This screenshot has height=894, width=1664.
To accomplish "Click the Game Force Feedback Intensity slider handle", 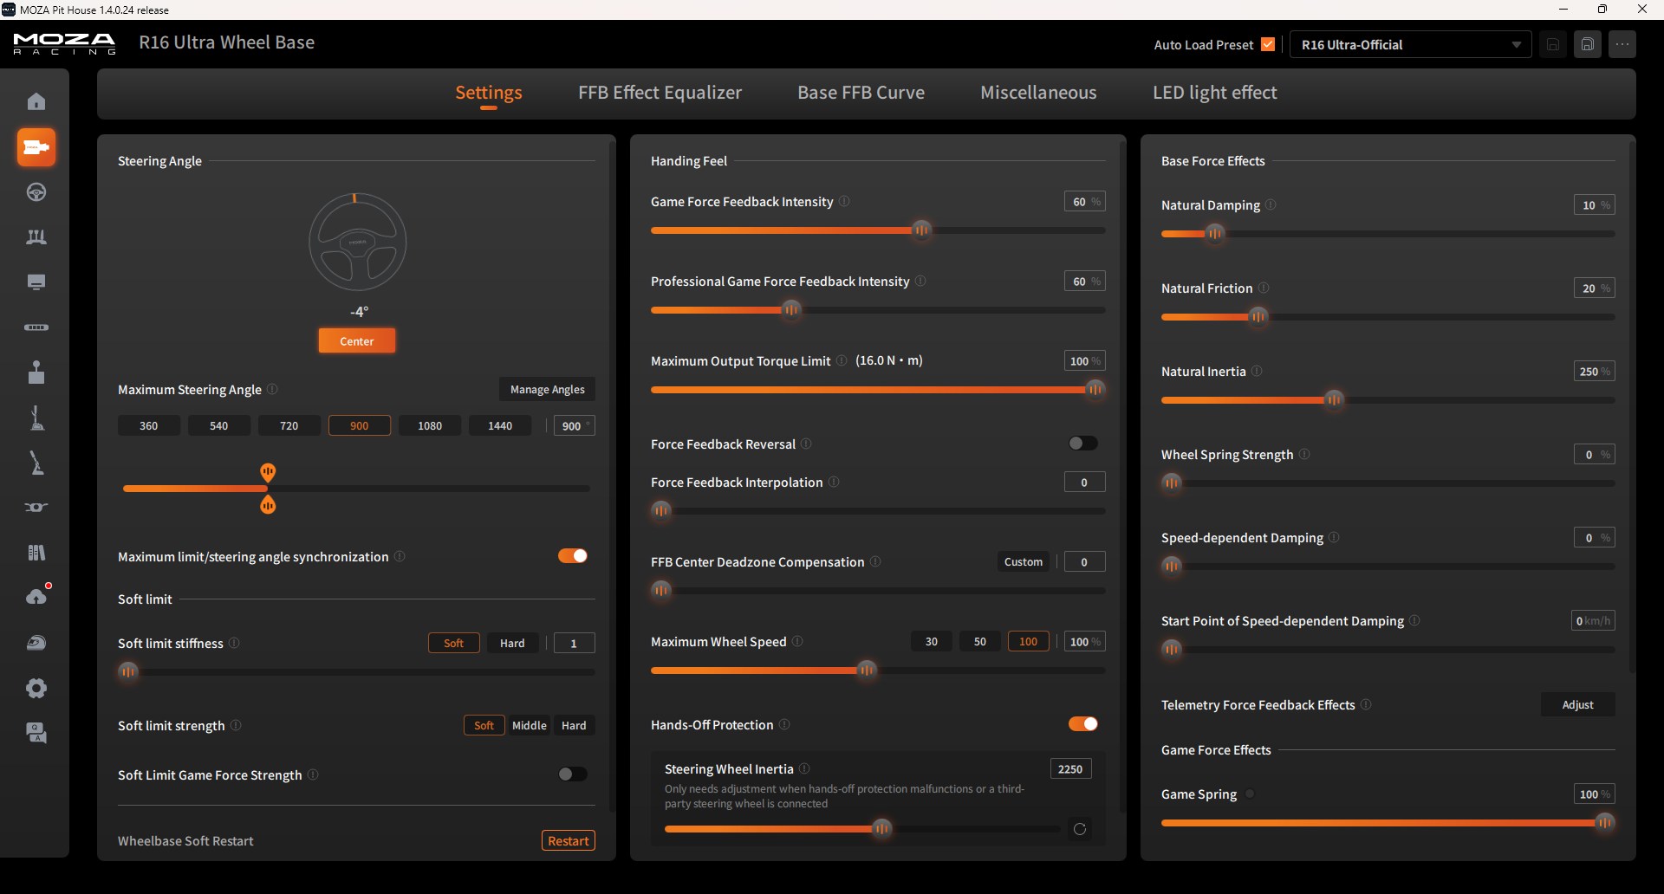I will click(x=922, y=230).
